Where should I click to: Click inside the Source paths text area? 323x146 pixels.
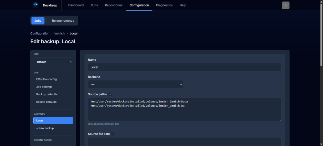184,109
